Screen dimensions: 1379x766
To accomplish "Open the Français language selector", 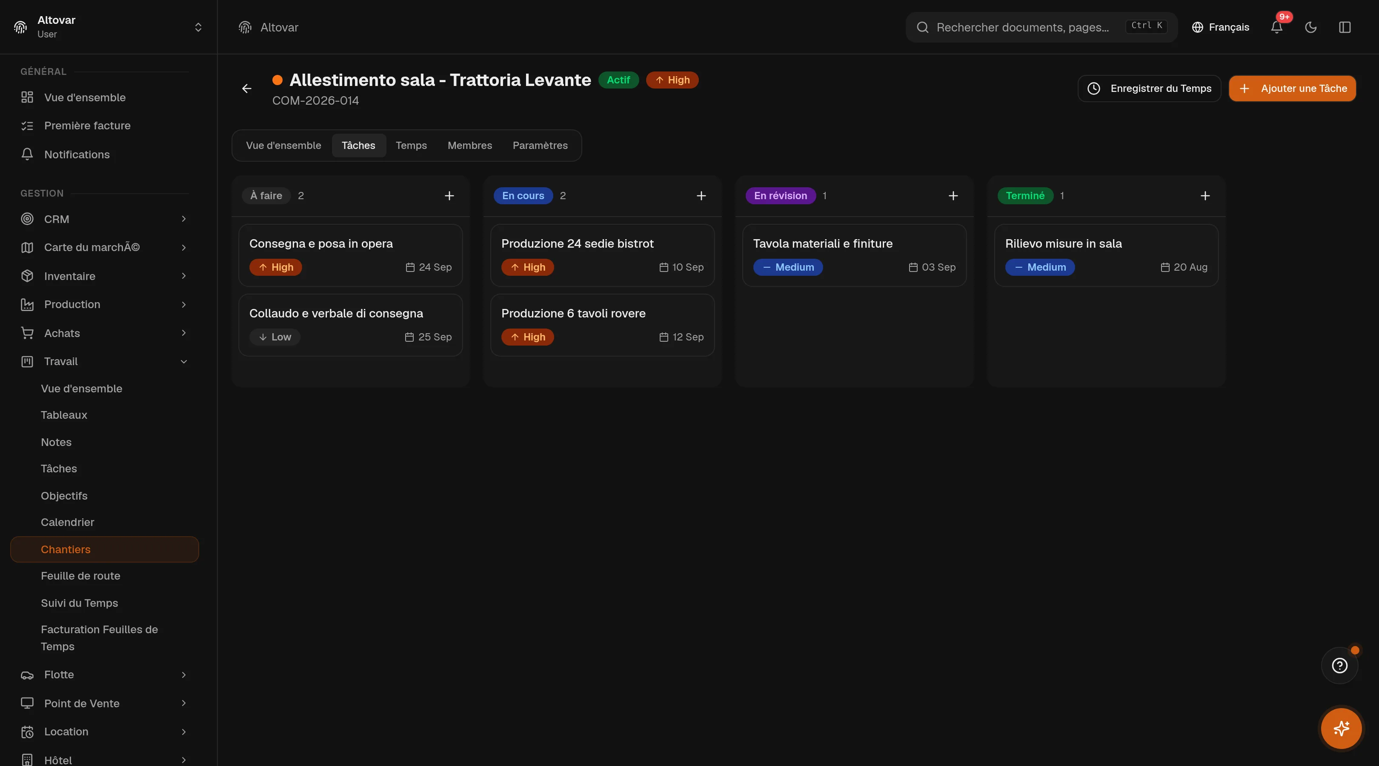I will pyautogui.click(x=1221, y=27).
